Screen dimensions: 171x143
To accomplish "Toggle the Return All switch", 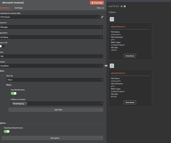I will (x=2, y=46).
